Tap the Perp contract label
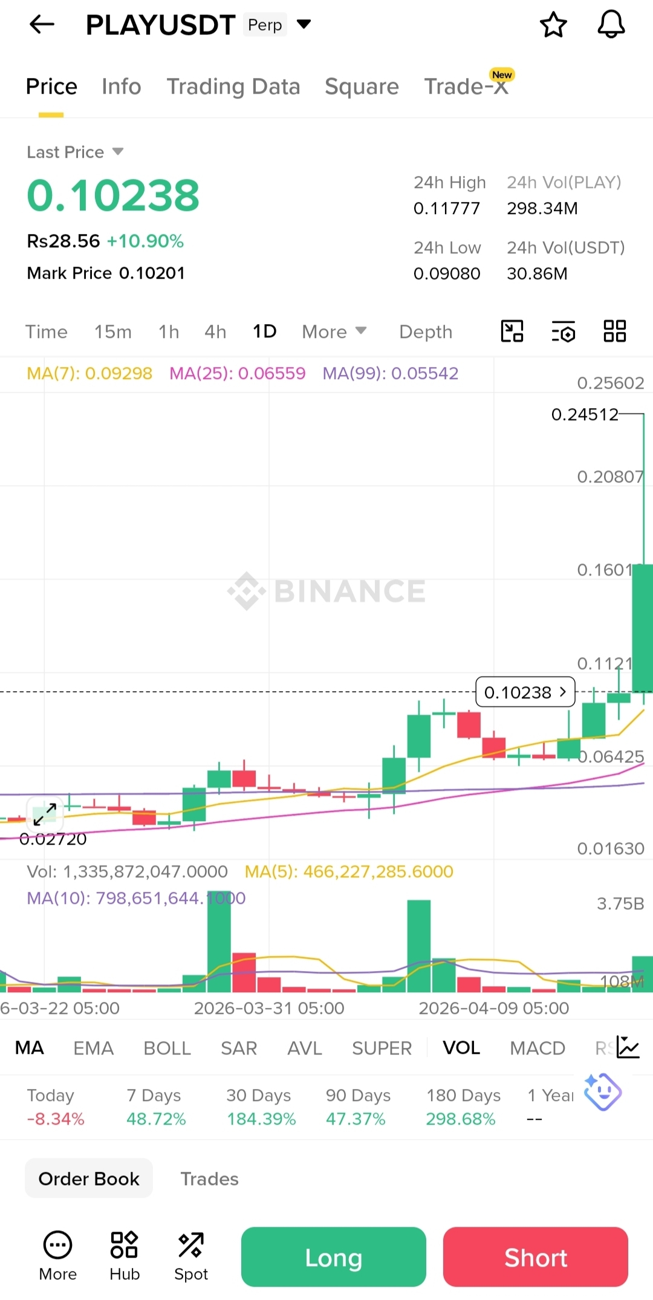Screen dimensions: 653x1300 point(265,25)
